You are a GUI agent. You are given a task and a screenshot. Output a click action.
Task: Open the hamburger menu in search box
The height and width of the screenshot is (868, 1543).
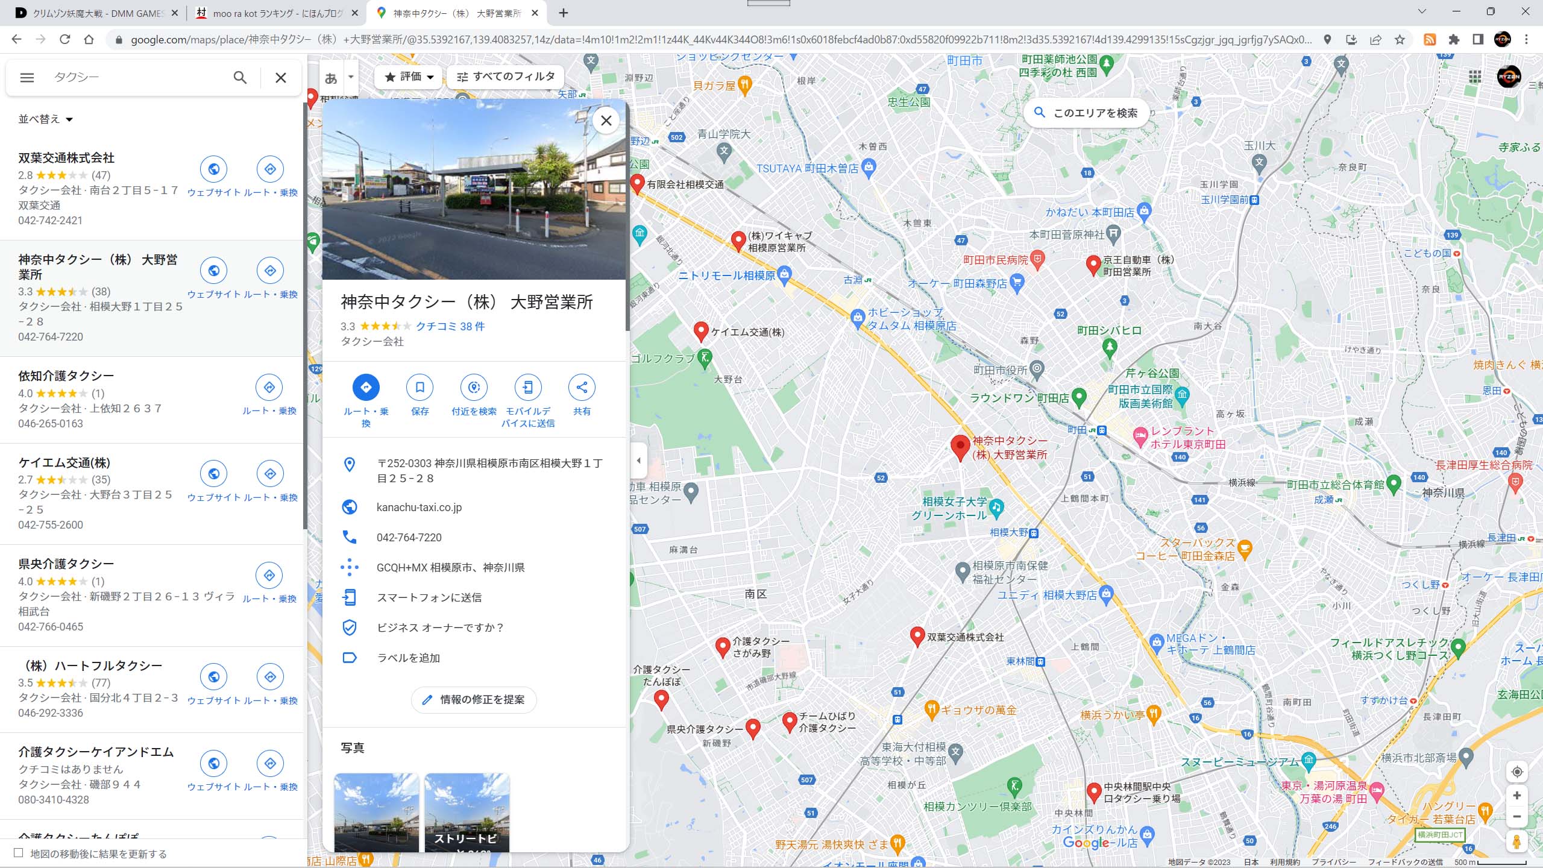[27, 78]
